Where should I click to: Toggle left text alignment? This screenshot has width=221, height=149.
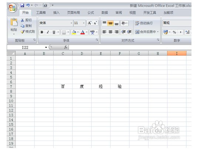(x=104, y=32)
